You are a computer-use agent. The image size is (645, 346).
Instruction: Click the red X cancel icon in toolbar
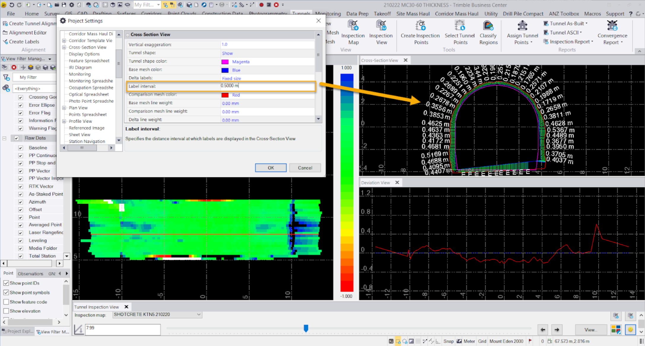(x=276, y=5)
